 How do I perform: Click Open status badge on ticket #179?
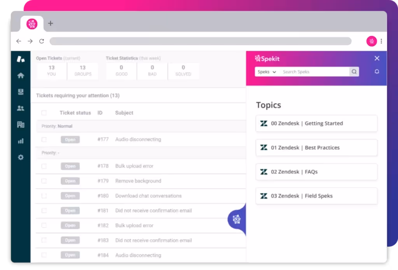coord(70,181)
